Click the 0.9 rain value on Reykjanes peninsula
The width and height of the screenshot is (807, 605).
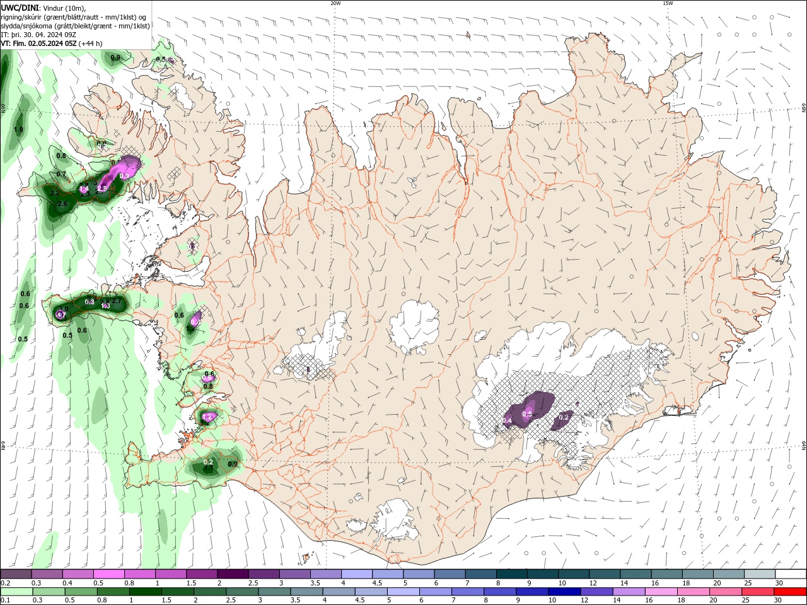(233, 464)
